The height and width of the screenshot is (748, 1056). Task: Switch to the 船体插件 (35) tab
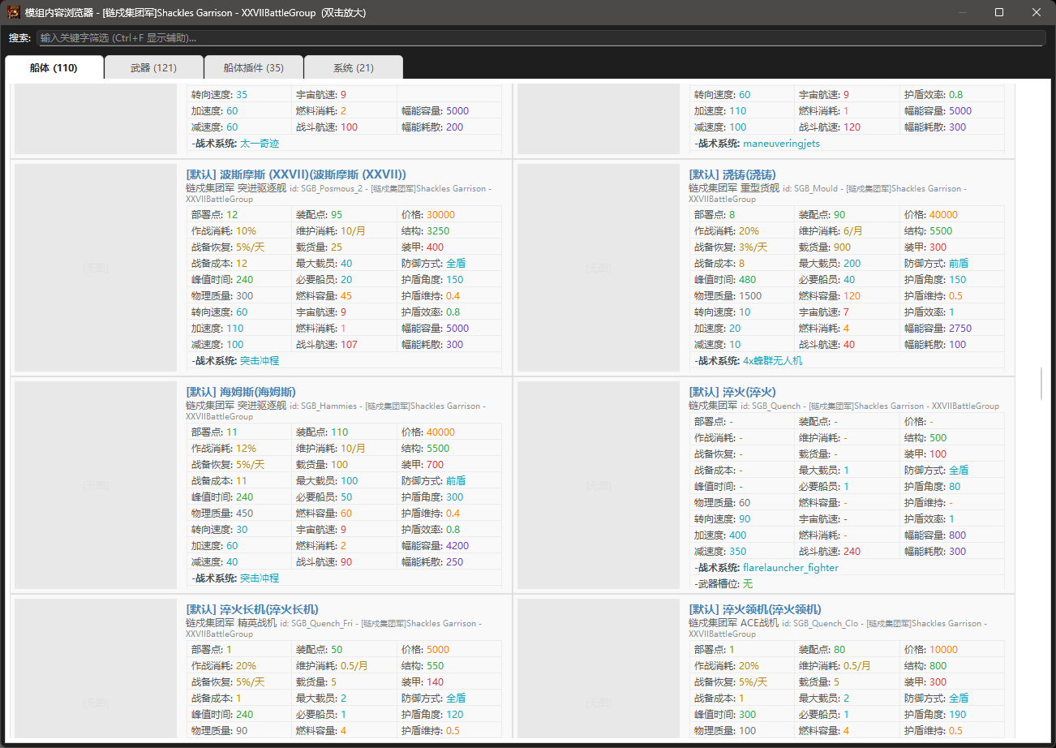(253, 68)
